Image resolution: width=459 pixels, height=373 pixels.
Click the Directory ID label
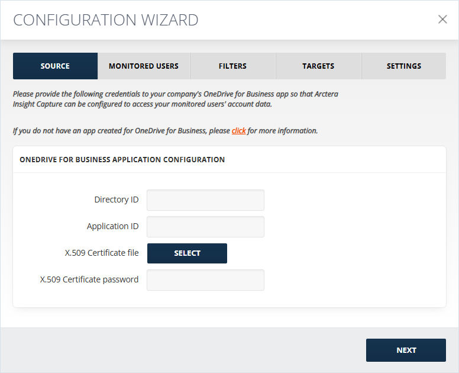click(116, 200)
